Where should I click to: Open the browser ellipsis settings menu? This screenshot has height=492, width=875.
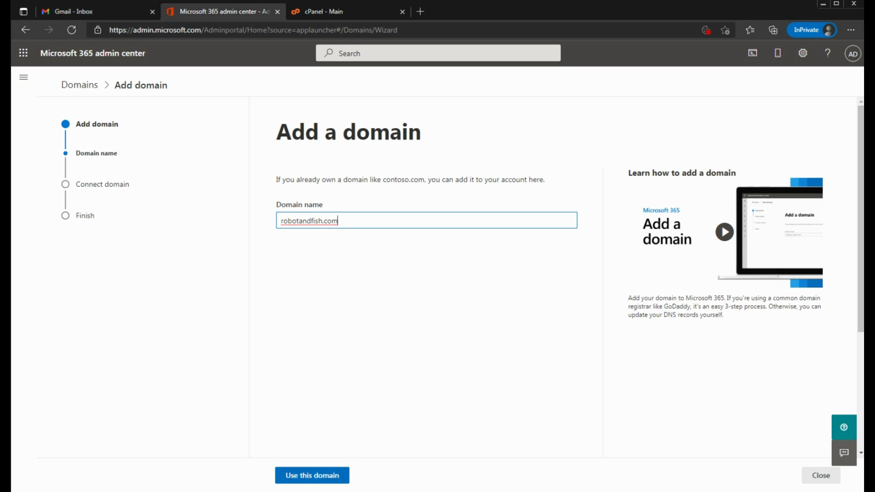click(850, 30)
